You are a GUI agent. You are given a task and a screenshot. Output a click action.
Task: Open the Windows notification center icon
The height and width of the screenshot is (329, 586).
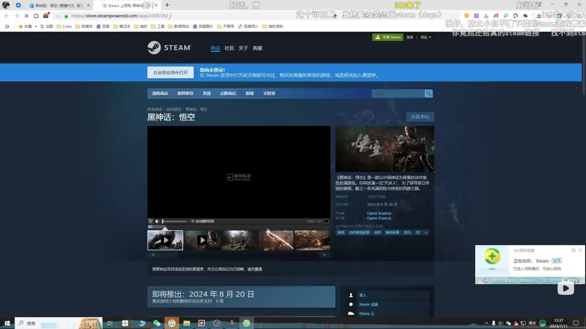[576, 323]
